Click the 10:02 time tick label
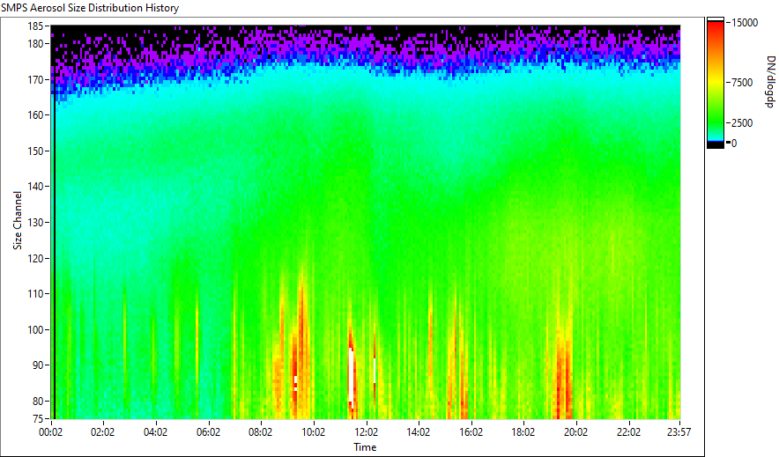 pyautogui.click(x=313, y=432)
